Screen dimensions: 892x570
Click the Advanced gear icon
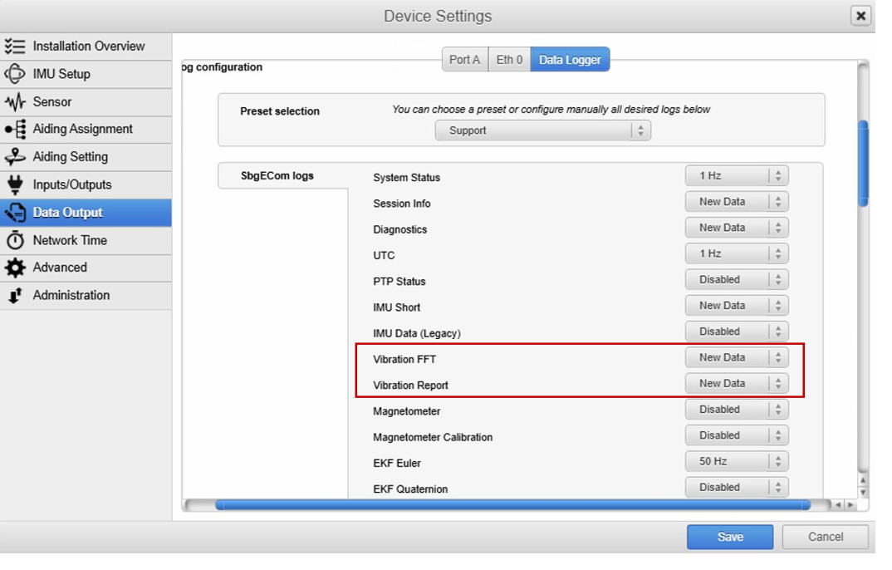[15, 268]
